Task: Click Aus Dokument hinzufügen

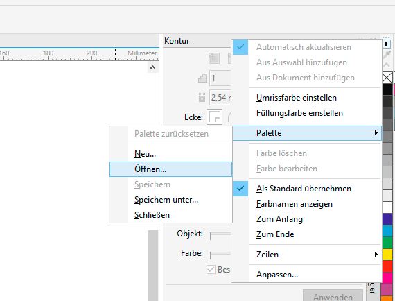Action: (x=306, y=78)
